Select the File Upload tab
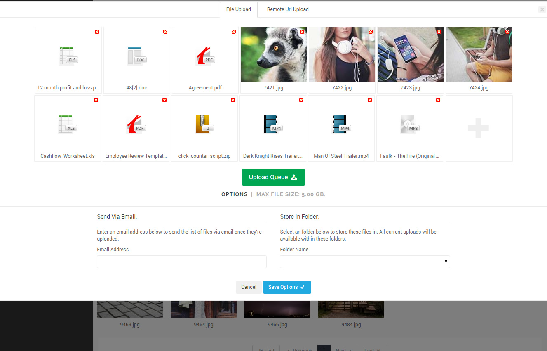 pos(238,9)
